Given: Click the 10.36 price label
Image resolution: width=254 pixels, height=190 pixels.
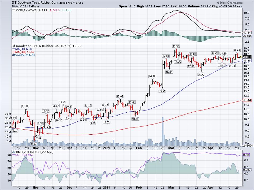Looking at the screenshot, I should coord(135,119).
